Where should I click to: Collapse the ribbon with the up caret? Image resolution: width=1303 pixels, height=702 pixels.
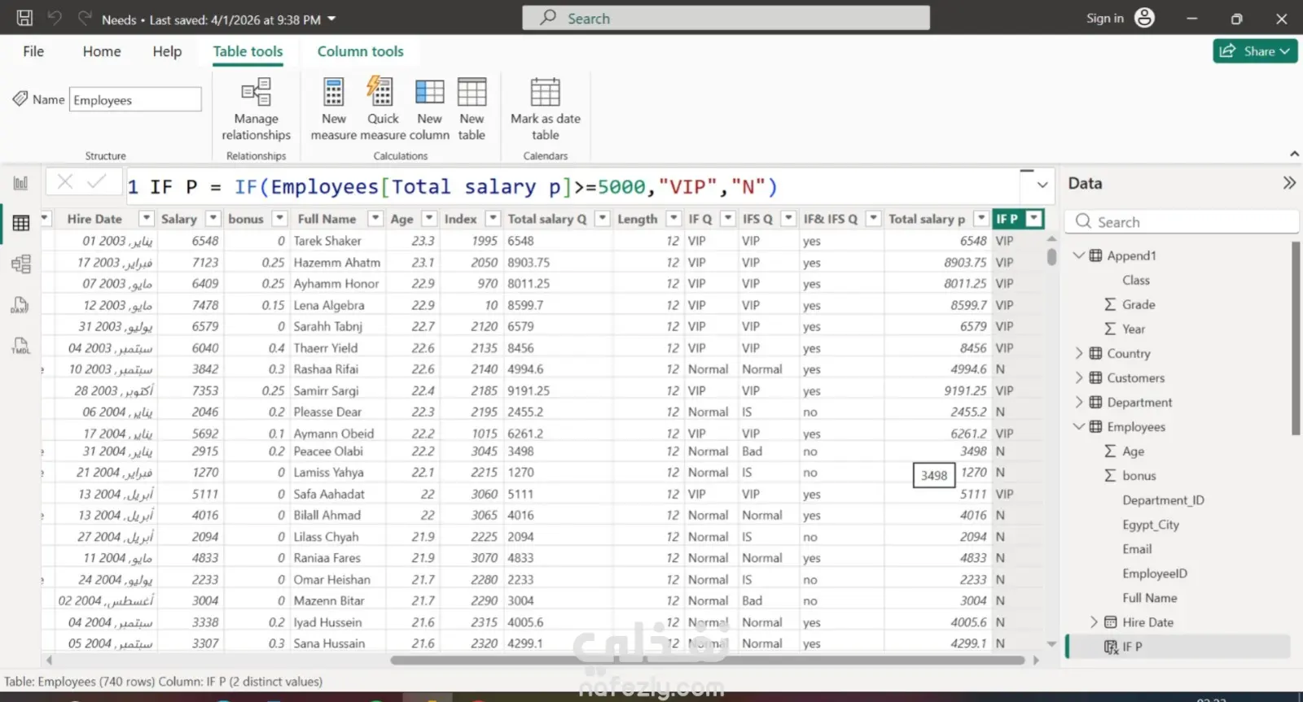[x=1294, y=154]
